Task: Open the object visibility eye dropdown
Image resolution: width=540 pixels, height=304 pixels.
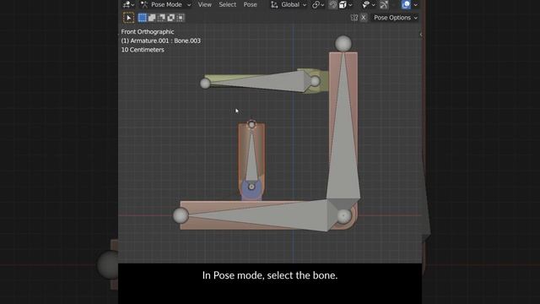Action: click(368, 4)
